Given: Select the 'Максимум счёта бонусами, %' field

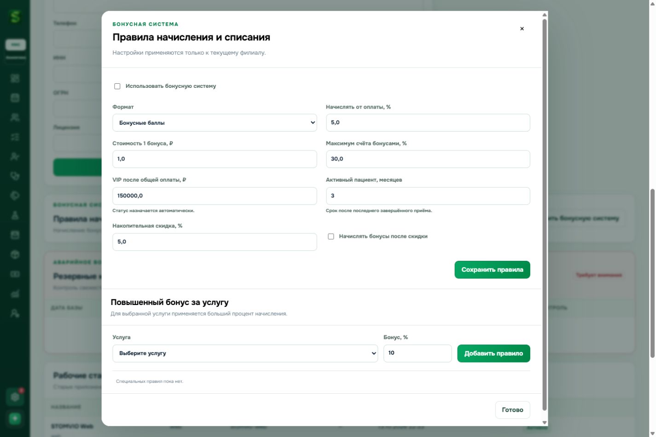Looking at the screenshot, I should pyautogui.click(x=428, y=159).
